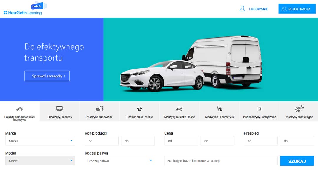Screen dimensions: 318x176
Task: Choose the armchair icon for Gastronomia i meble
Action: click(140, 109)
